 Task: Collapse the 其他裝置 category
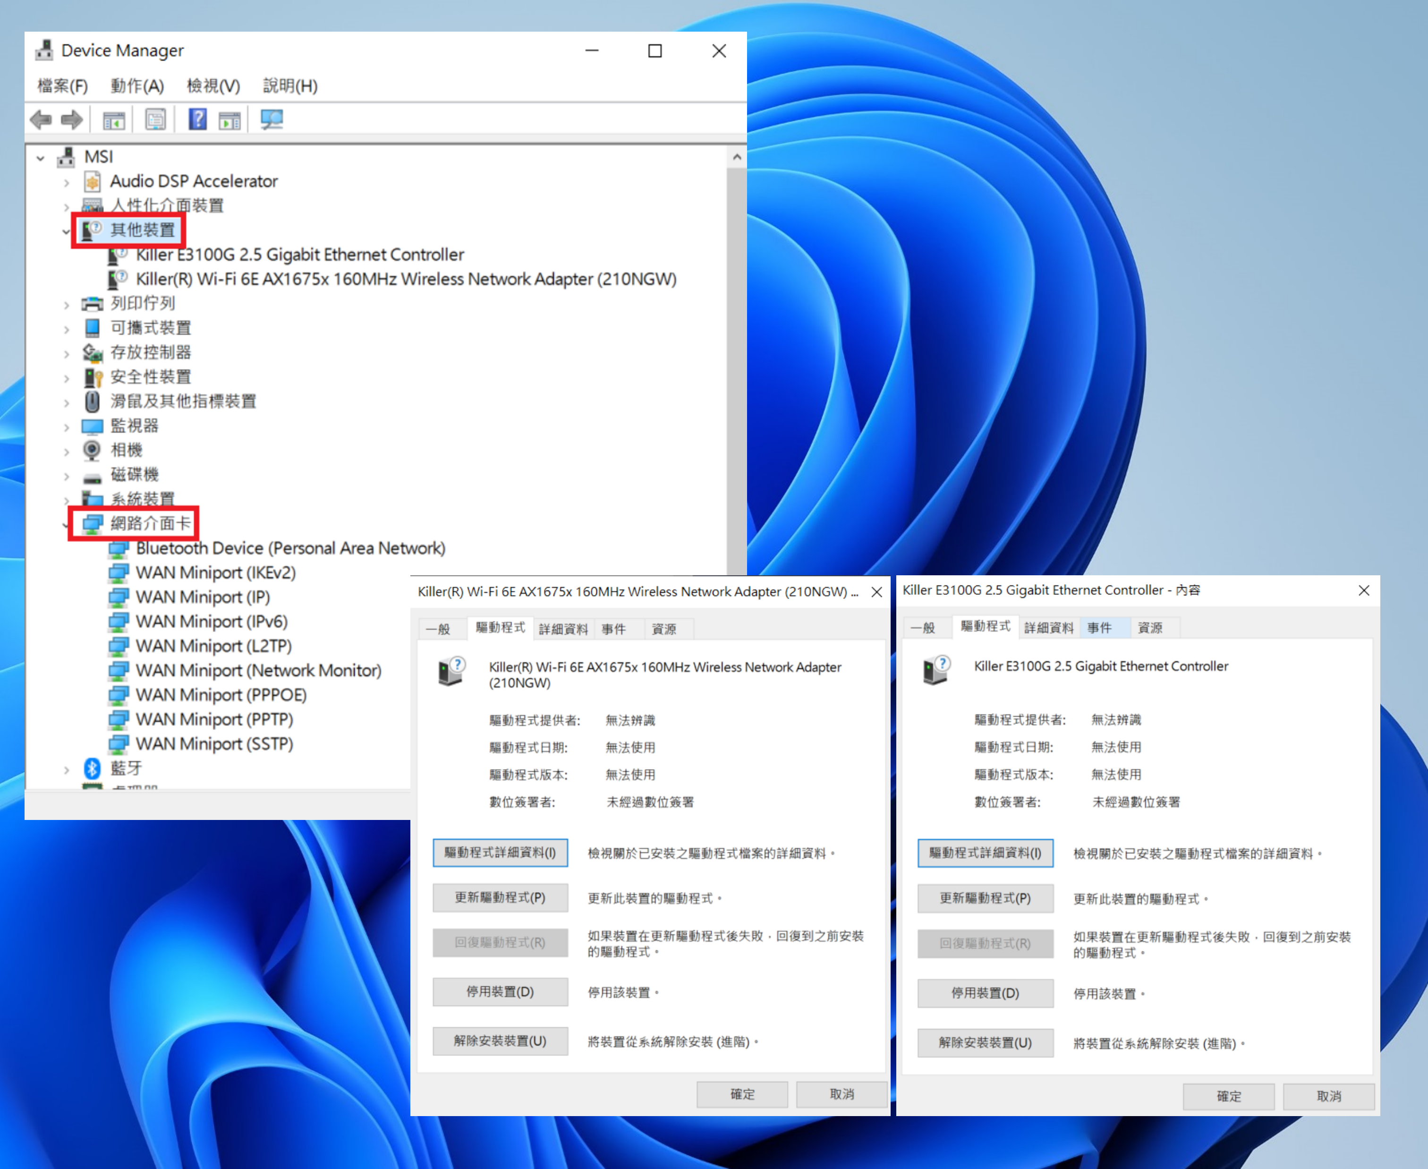pyautogui.click(x=66, y=231)
